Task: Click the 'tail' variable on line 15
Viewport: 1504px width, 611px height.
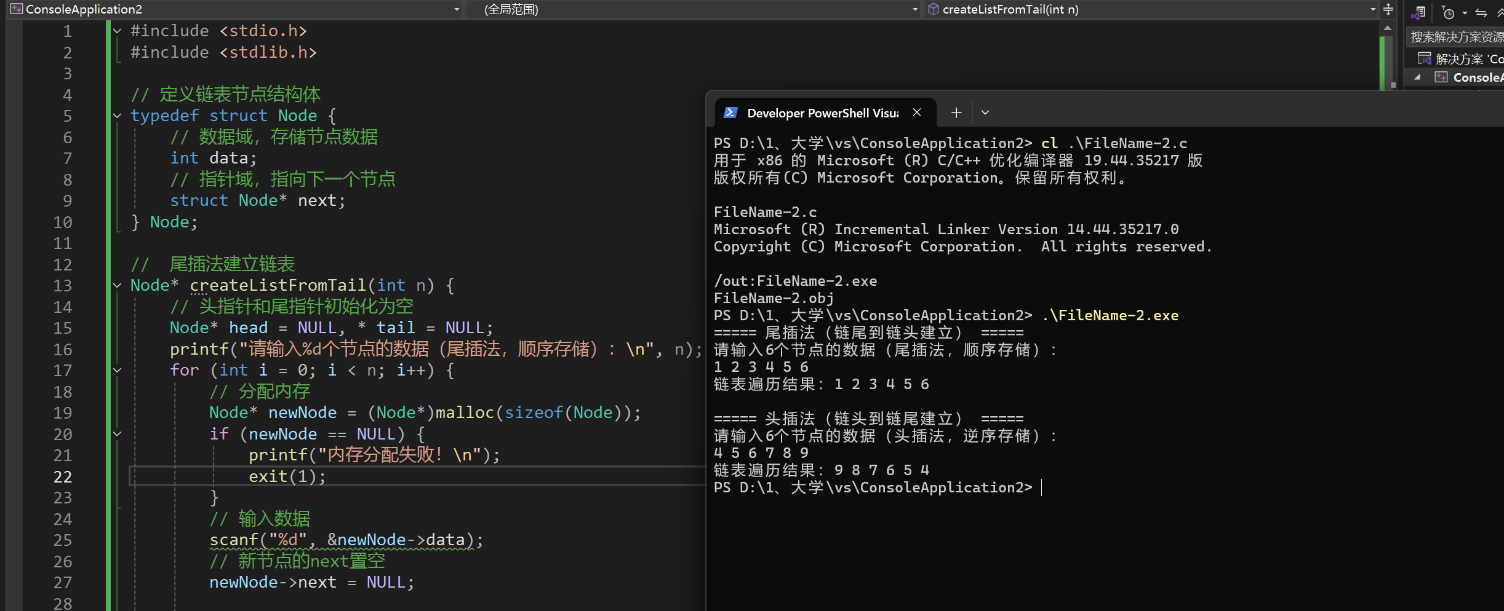Action: click(396, 328)
